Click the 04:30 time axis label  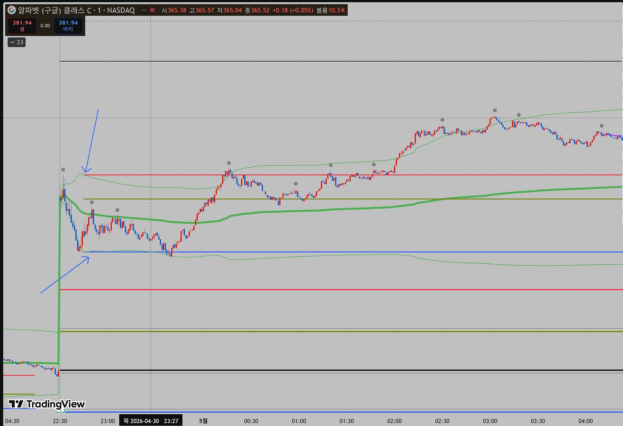pyautogui.click(x=12, y=421)
